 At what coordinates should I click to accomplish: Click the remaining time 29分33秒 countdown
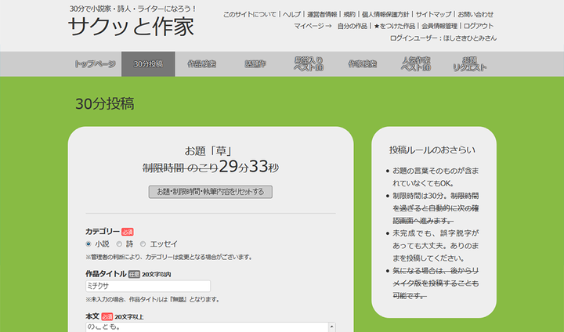coord(248,167)
